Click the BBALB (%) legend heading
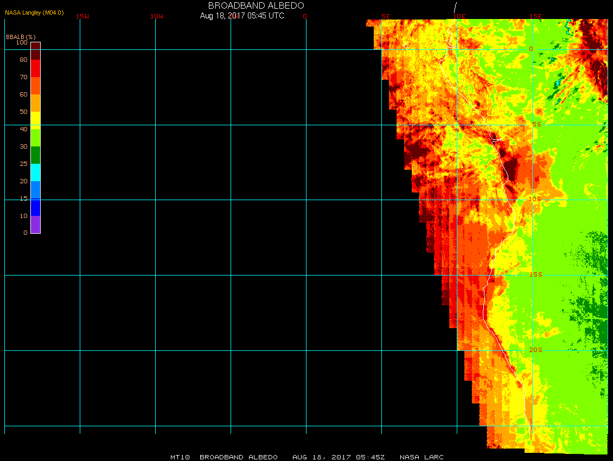The width and height of the screenshot is (613, 461). coord(21,36)
